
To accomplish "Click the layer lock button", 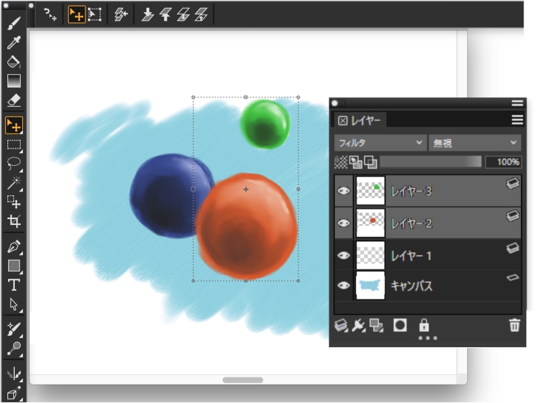I will point(423,326).
